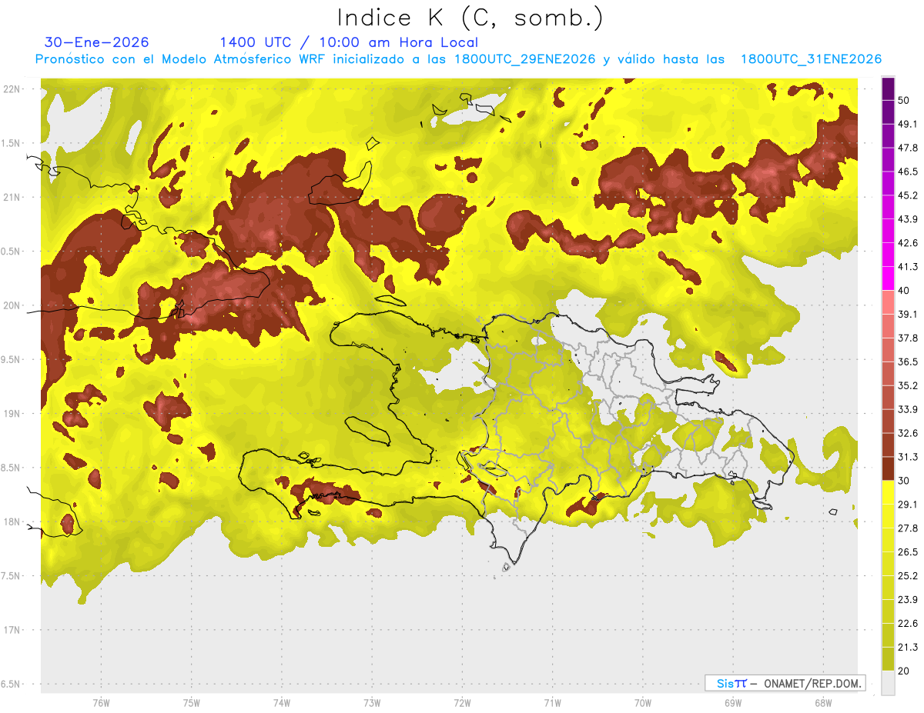Click the colorbar value '43.9'
Image resolution: width=924 pixels, height=713 pixels.
pyautogui.click(x=908, y=219)
